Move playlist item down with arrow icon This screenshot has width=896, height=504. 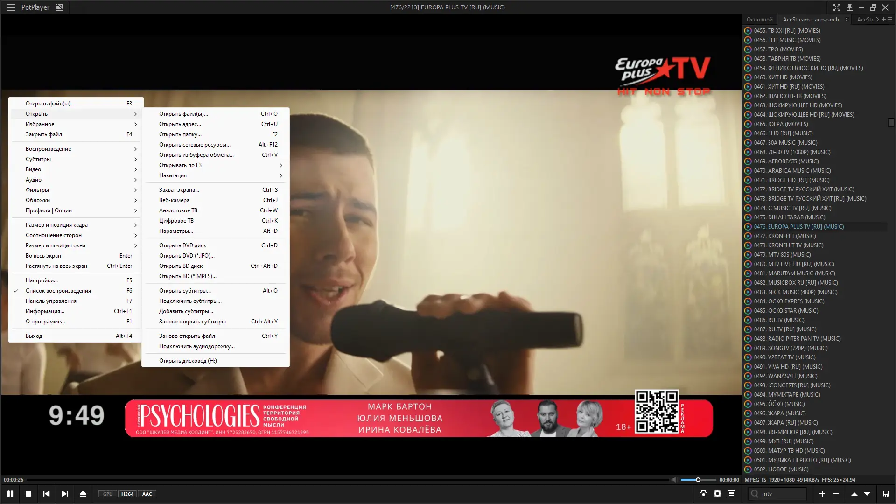coord(867,494)
